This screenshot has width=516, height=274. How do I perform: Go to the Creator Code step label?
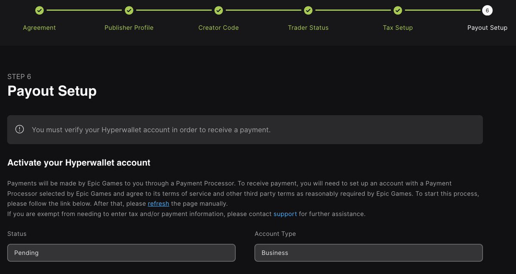click(218, 27)
